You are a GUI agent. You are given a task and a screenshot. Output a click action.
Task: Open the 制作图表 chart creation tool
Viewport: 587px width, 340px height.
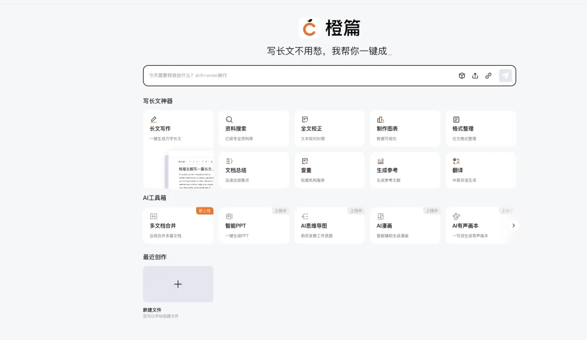pyautogui.click(x=405, y=128)
